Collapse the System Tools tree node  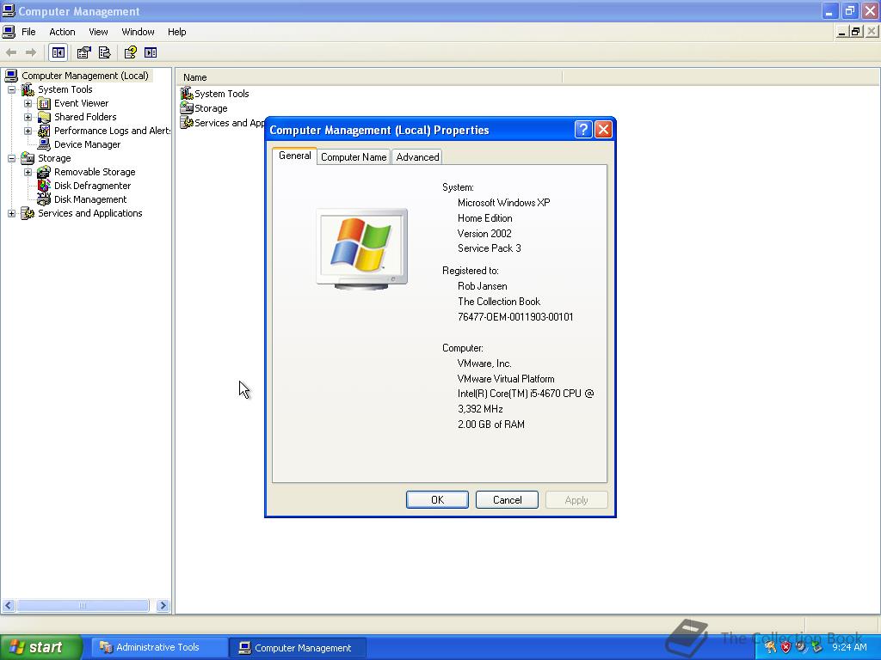(x=11, y=89)
